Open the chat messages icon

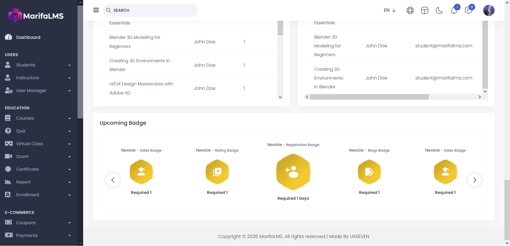[468, 10]
